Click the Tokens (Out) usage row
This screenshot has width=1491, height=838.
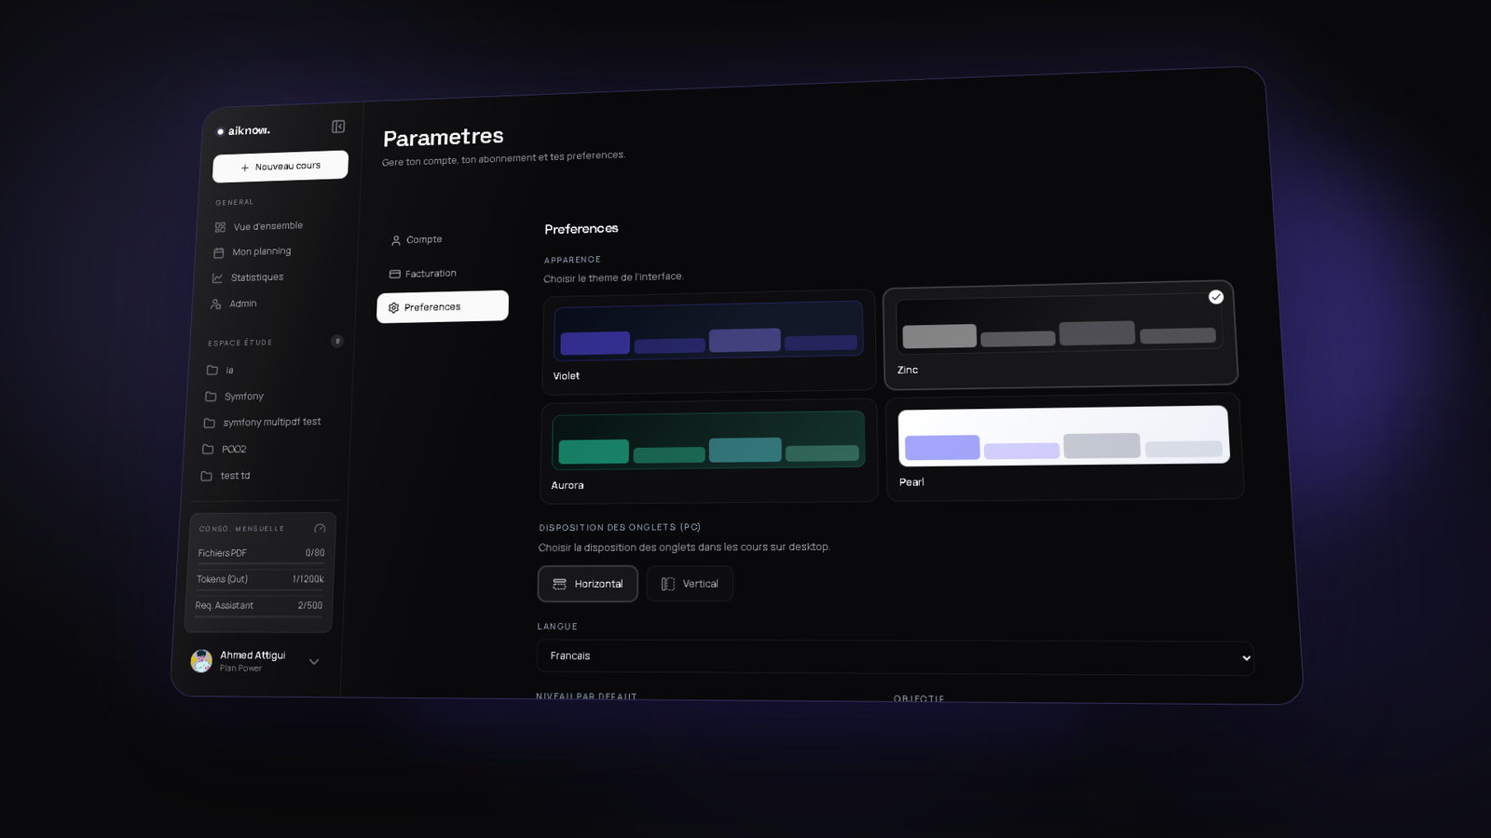point(260,580)
